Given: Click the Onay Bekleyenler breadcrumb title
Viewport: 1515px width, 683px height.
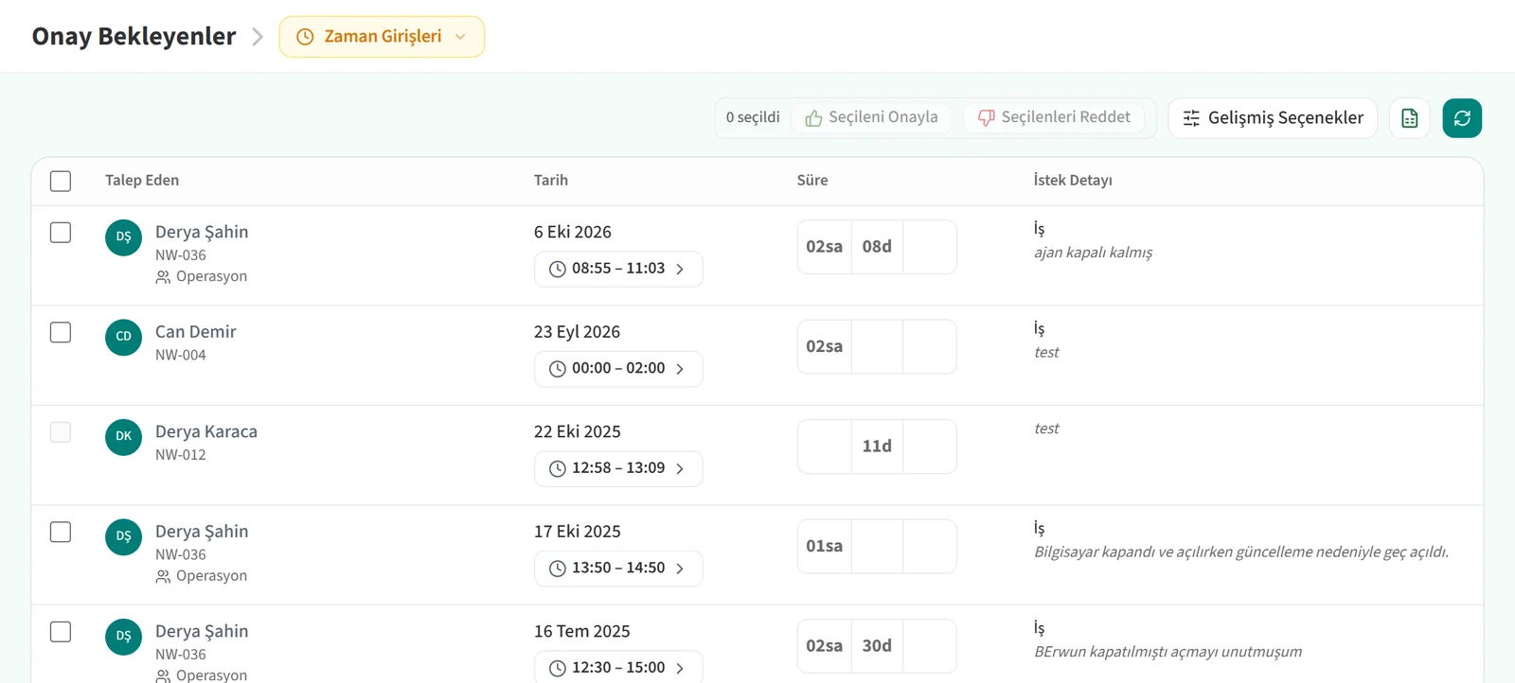Looking at the screenshot, I should tap(134, 37).
